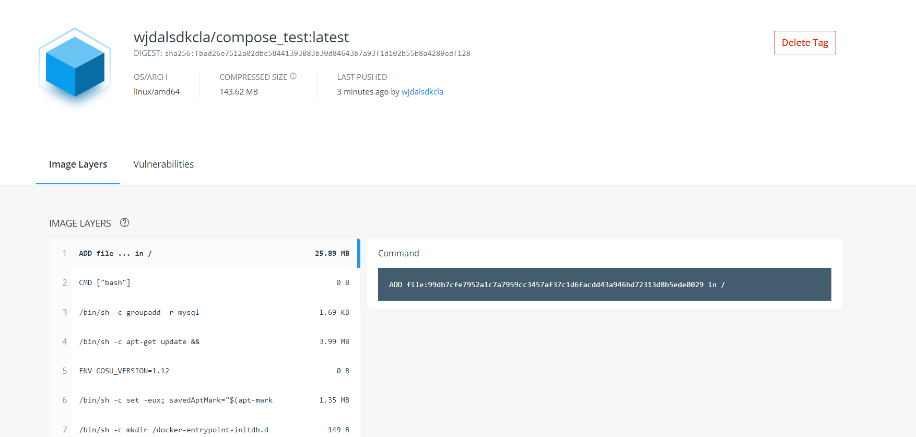Click the image title wjdalsdkcla/compose_test:latest
The height and width of the screenshot is (437, 916).
tap(241, 37)
